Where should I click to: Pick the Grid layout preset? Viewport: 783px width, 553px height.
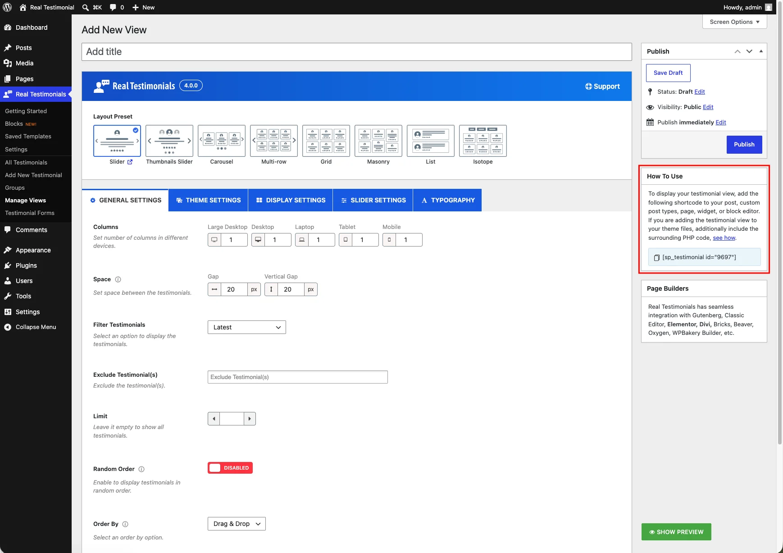[x=326, y=141]
